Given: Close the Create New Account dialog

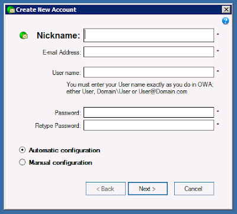Looking at the screenshot, I should 226,10.
